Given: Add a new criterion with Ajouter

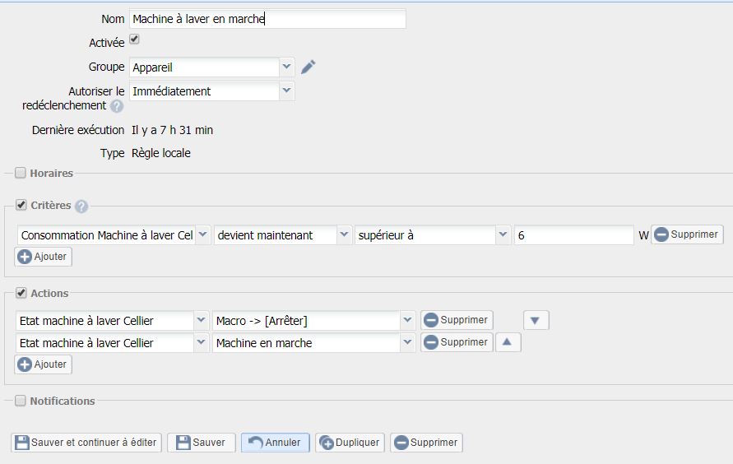Looking at the screenshot, I should pyautogui.click(x=43, y=257).
